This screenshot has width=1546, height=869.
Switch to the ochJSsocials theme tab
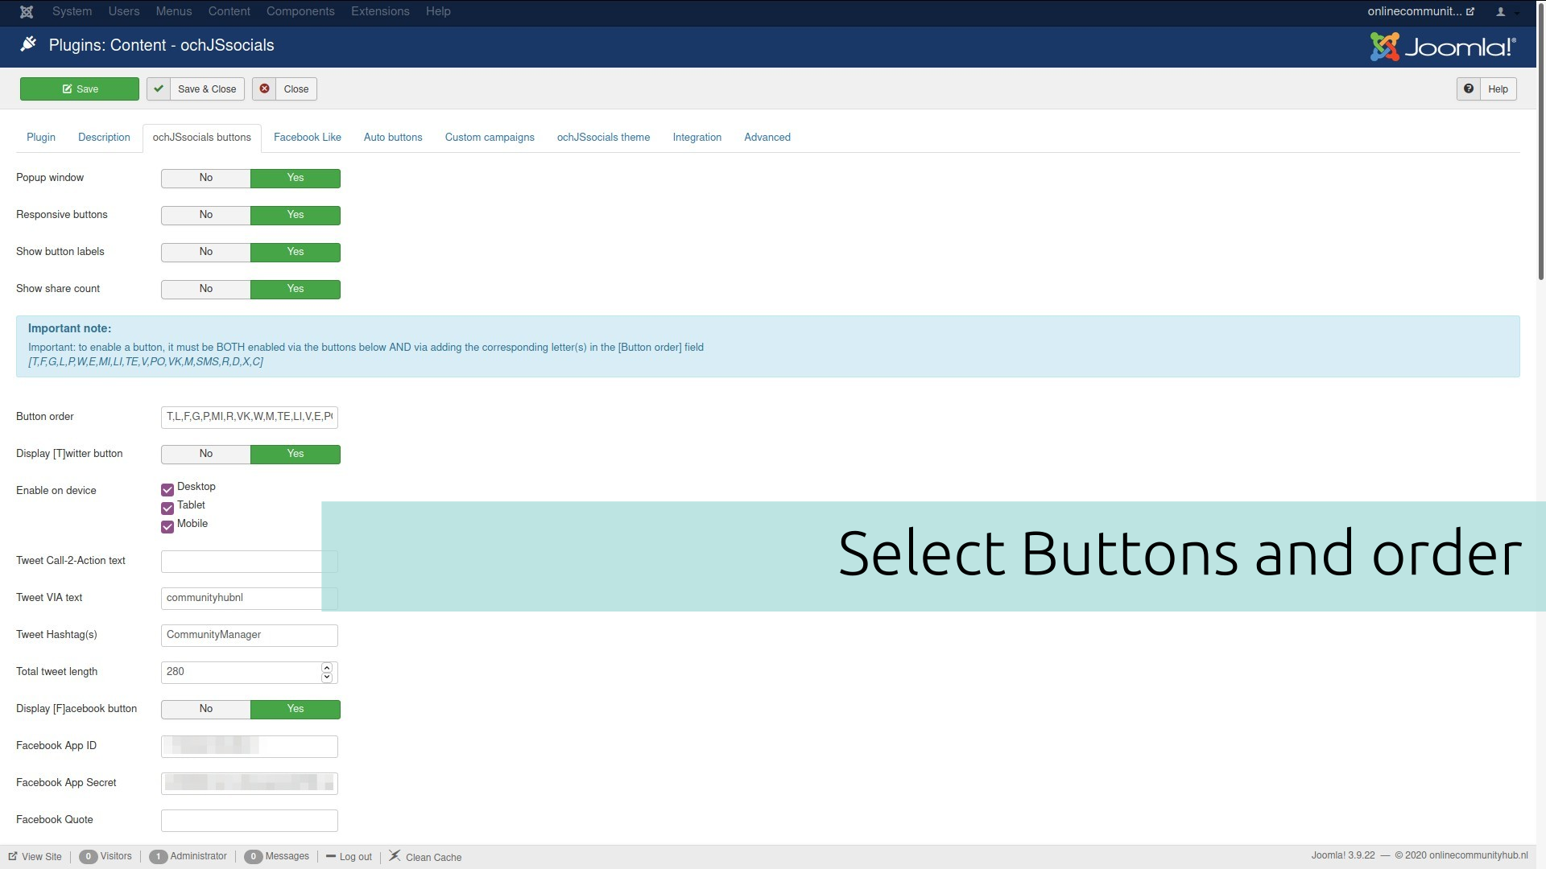pos(603,138)
